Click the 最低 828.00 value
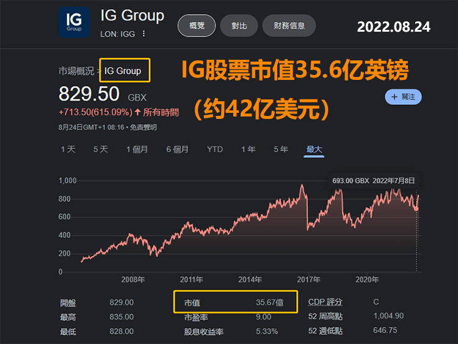 click(122, 331)
